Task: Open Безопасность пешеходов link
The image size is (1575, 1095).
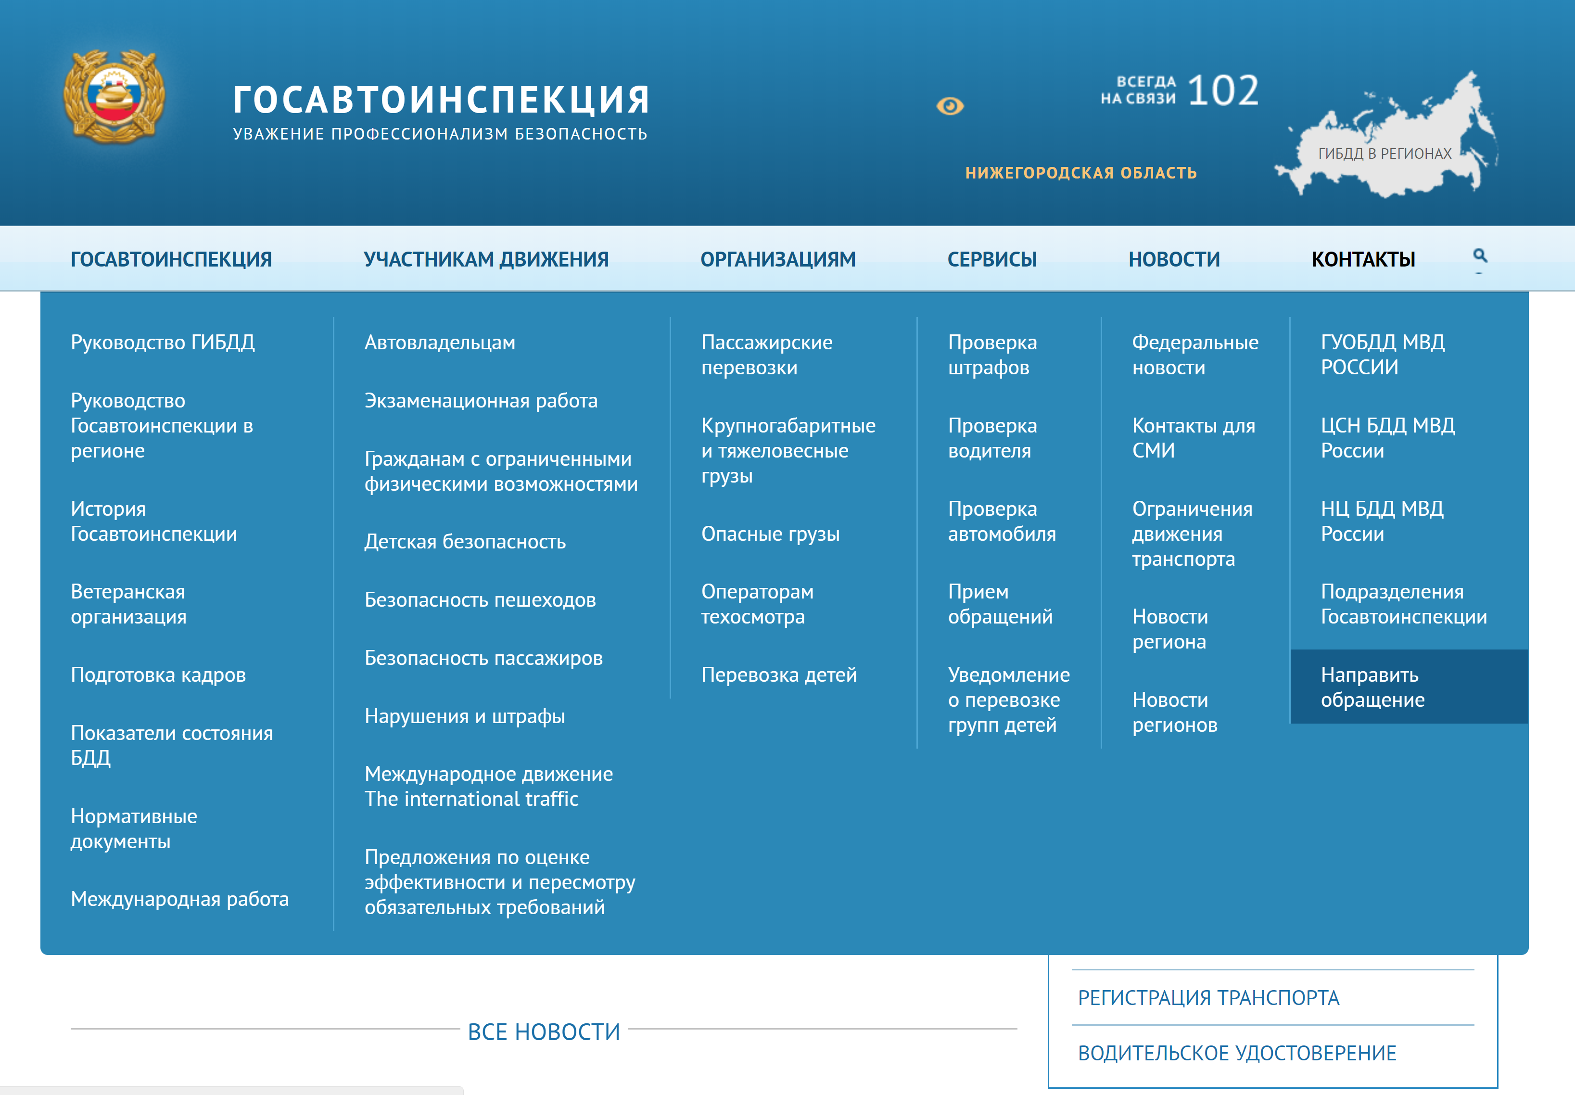Action: tap(480, 599)
